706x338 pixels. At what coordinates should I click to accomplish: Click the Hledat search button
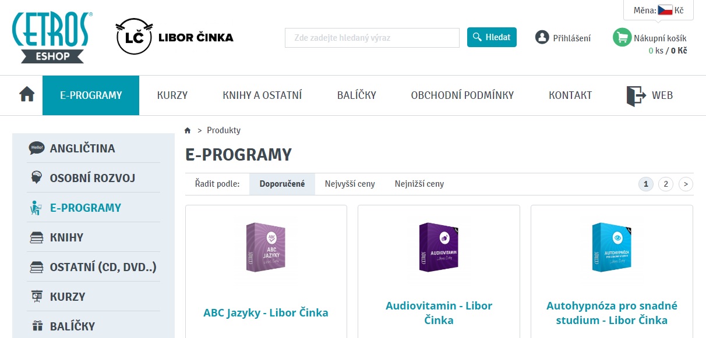492,37
